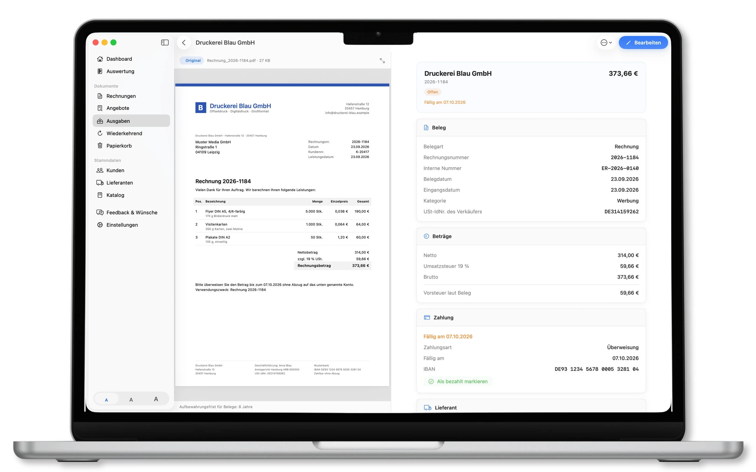Click the Zahlung section card icon
Screen dimensions: 756x472
(x=427, y=317)
